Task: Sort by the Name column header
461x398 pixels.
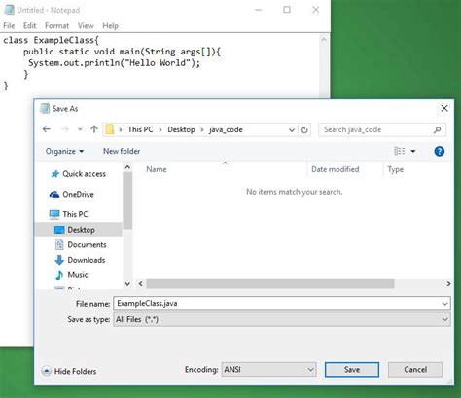Action: 157,169
